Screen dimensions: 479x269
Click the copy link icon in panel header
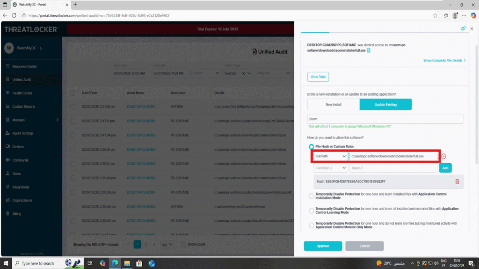[463, 28]
